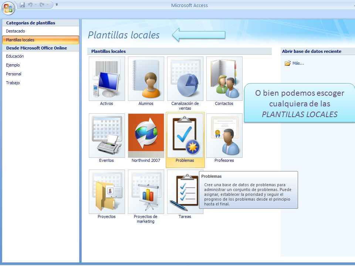Choose Plantillas locales in the sidebar

(41, 40)
